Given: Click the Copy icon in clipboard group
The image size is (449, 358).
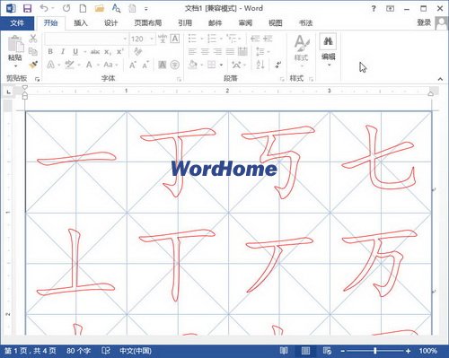Looking at the screenshot, I should [33, 51].
